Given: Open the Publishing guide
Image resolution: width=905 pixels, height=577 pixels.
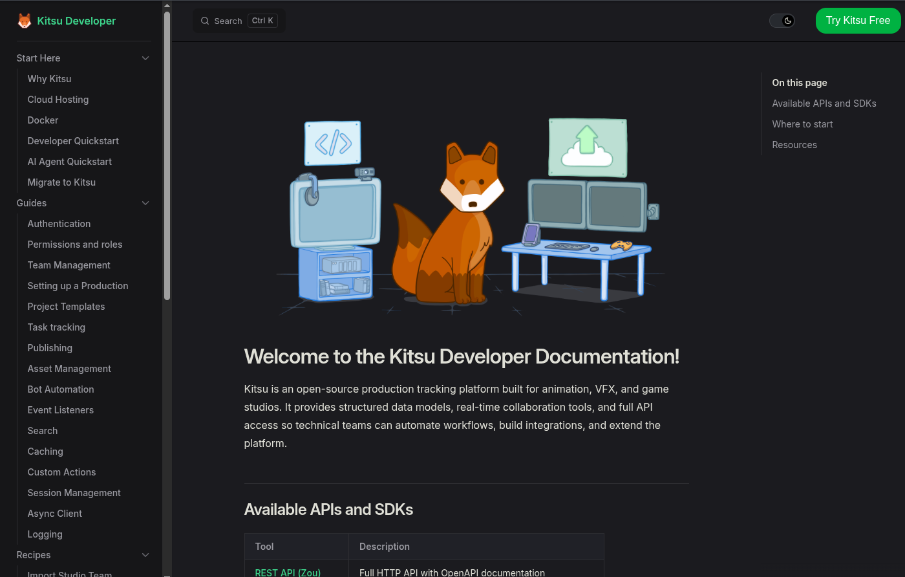Looking at the screenshot, I should pos(50,348).
